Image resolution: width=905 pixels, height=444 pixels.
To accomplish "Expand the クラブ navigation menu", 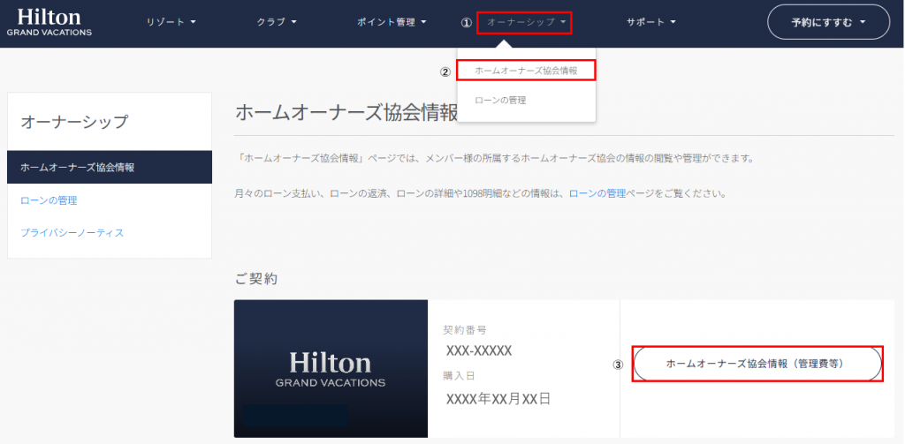I will (277, 22).
